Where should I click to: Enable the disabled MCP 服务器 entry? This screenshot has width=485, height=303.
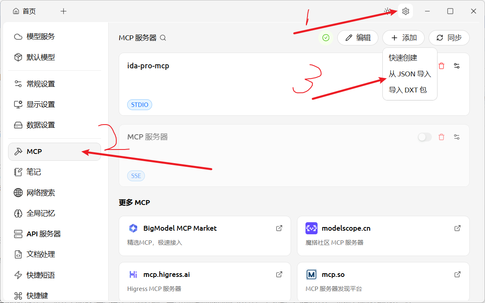pos(425,137)
